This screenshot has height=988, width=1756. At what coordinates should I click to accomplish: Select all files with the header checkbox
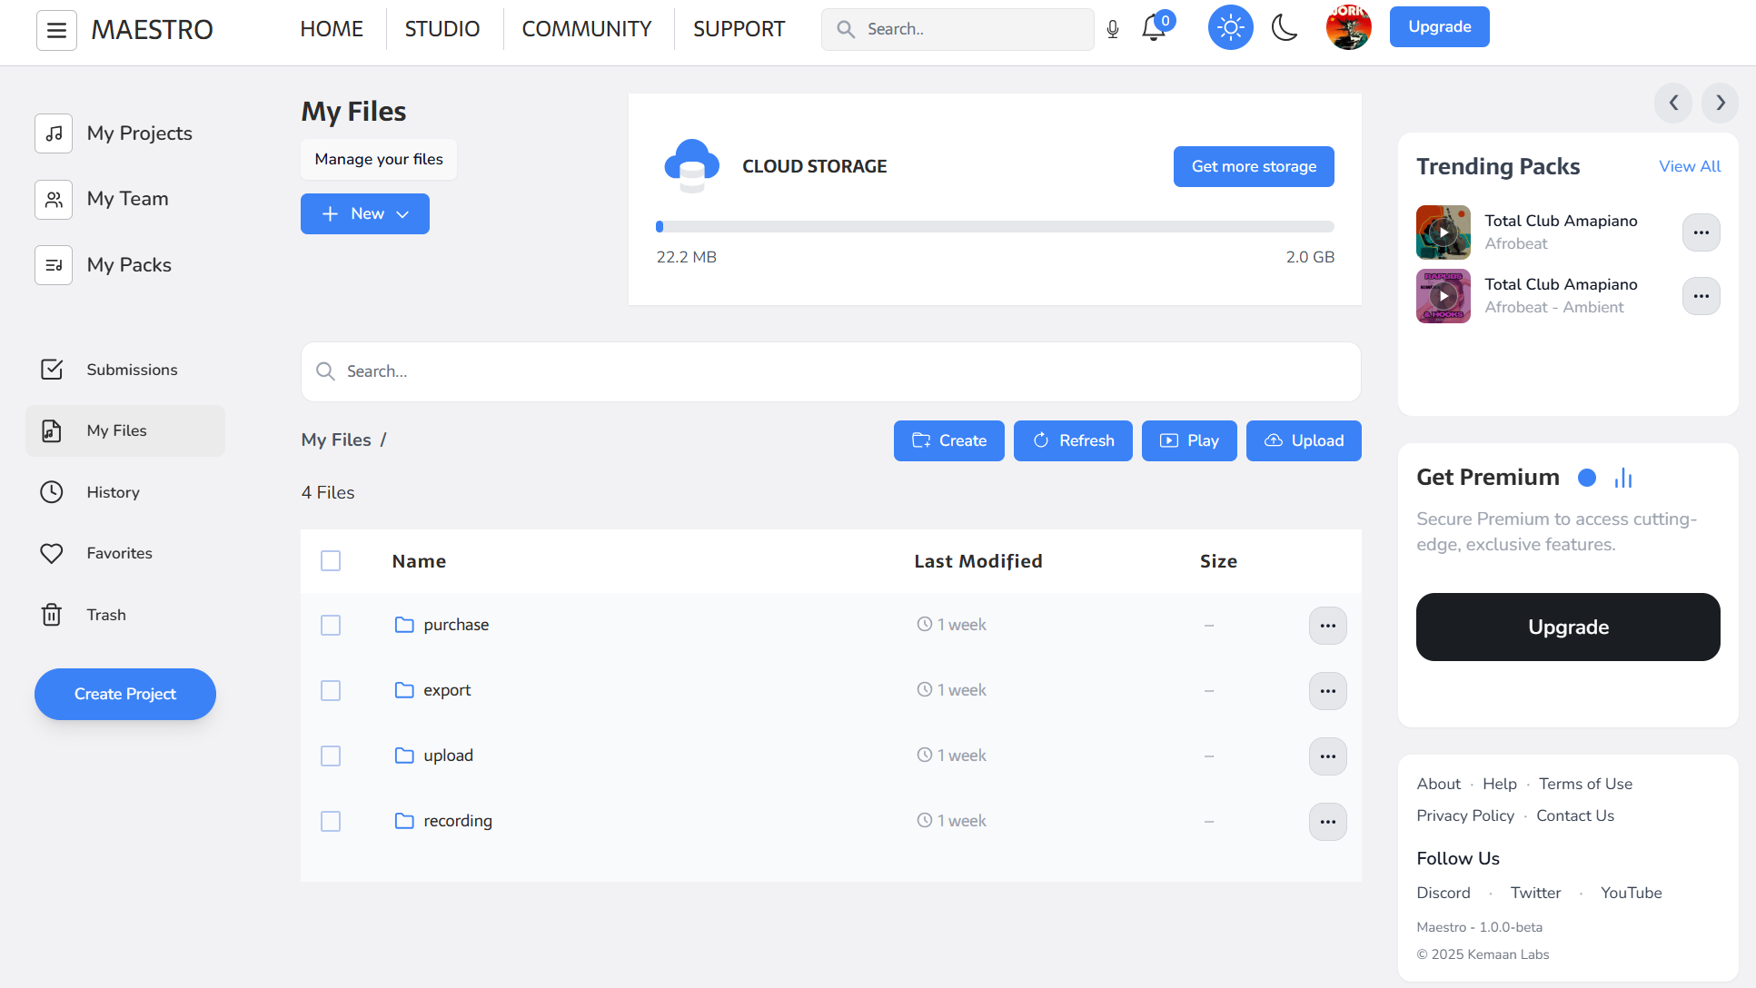[331, 561]
